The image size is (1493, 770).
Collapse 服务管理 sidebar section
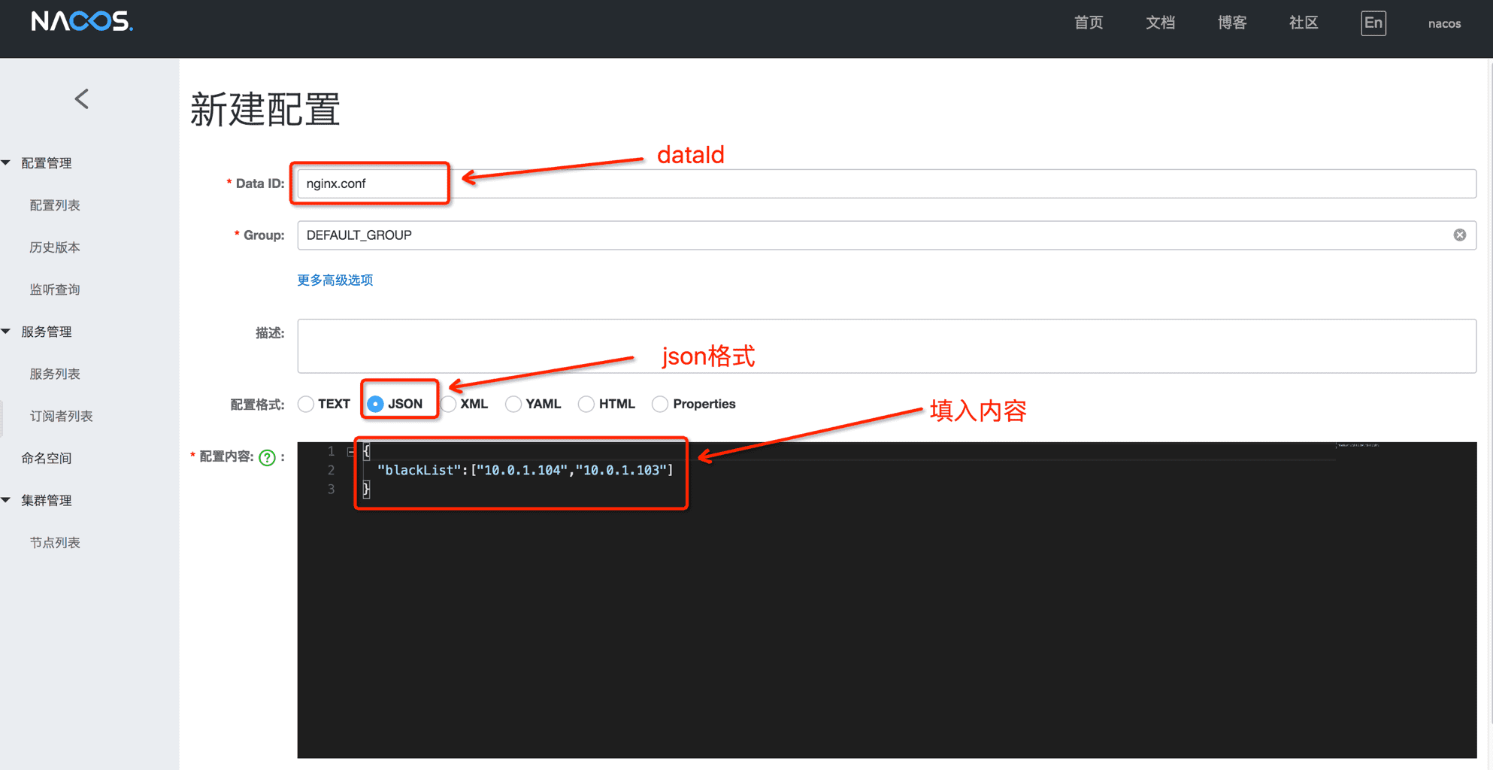click(6, 331)
